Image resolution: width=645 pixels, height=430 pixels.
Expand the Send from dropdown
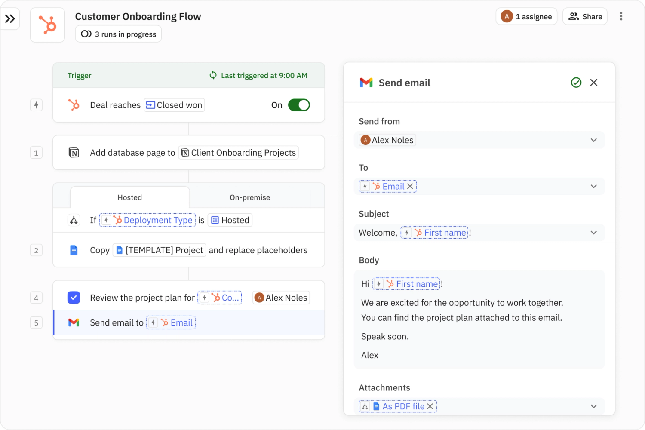[594, 140]
